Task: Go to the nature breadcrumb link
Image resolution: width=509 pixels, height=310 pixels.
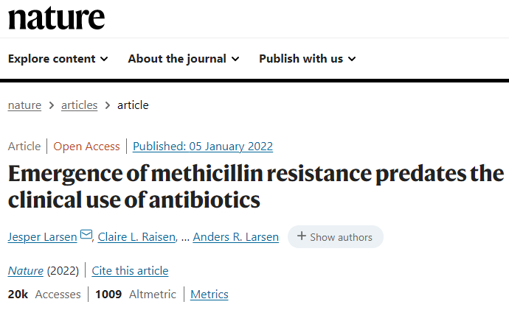Action: click(x=24, y=105)
